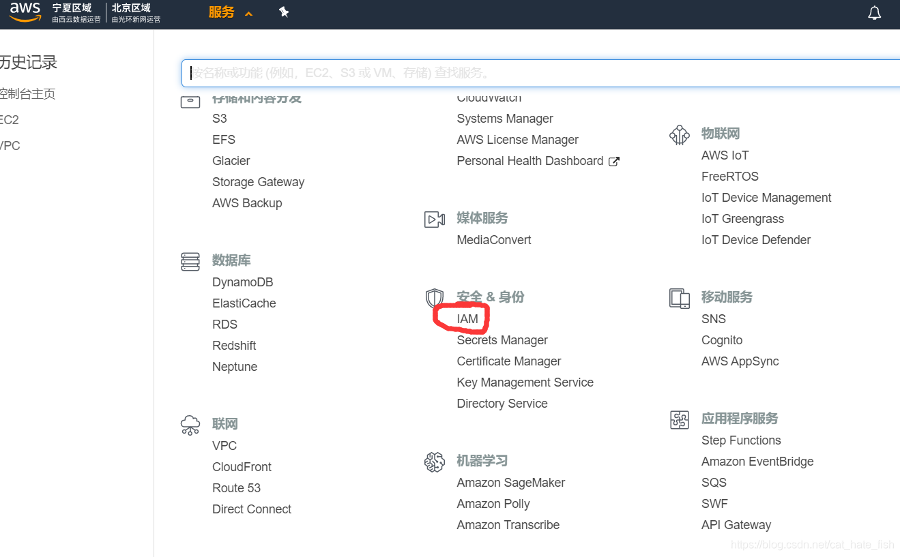Open Amazon Transcribe
Image resolution: width=900 pixels, height=557 pixels.
508,525
